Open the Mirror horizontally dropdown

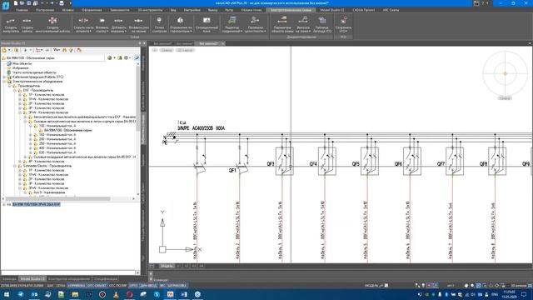[x=181, y=24]
